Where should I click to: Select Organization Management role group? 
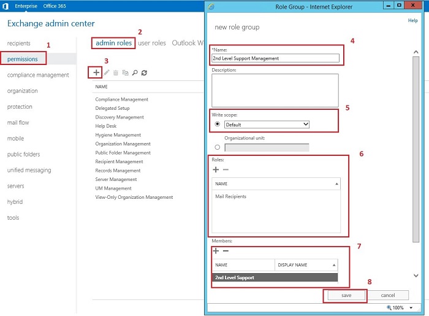pos(123,144)
